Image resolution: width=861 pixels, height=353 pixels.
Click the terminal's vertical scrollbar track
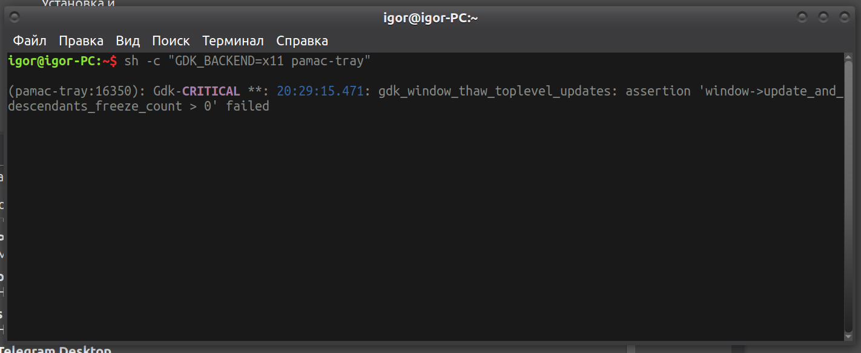(x=848, y=181)
